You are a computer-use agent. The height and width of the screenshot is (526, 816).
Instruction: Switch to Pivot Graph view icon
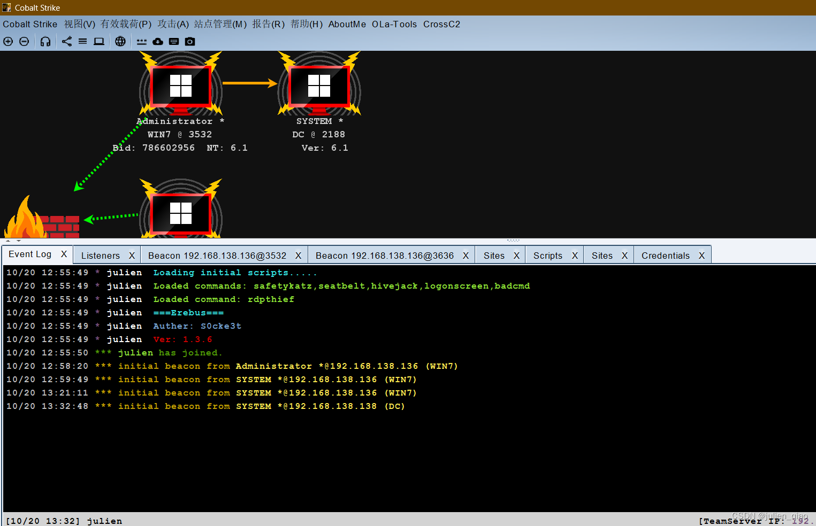67,41
